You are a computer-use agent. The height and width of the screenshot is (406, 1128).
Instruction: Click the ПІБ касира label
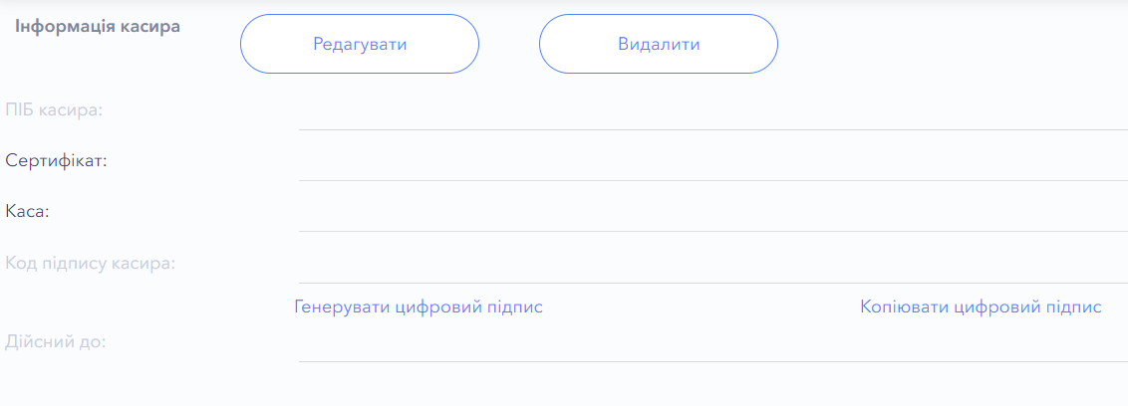coord(55,109)
